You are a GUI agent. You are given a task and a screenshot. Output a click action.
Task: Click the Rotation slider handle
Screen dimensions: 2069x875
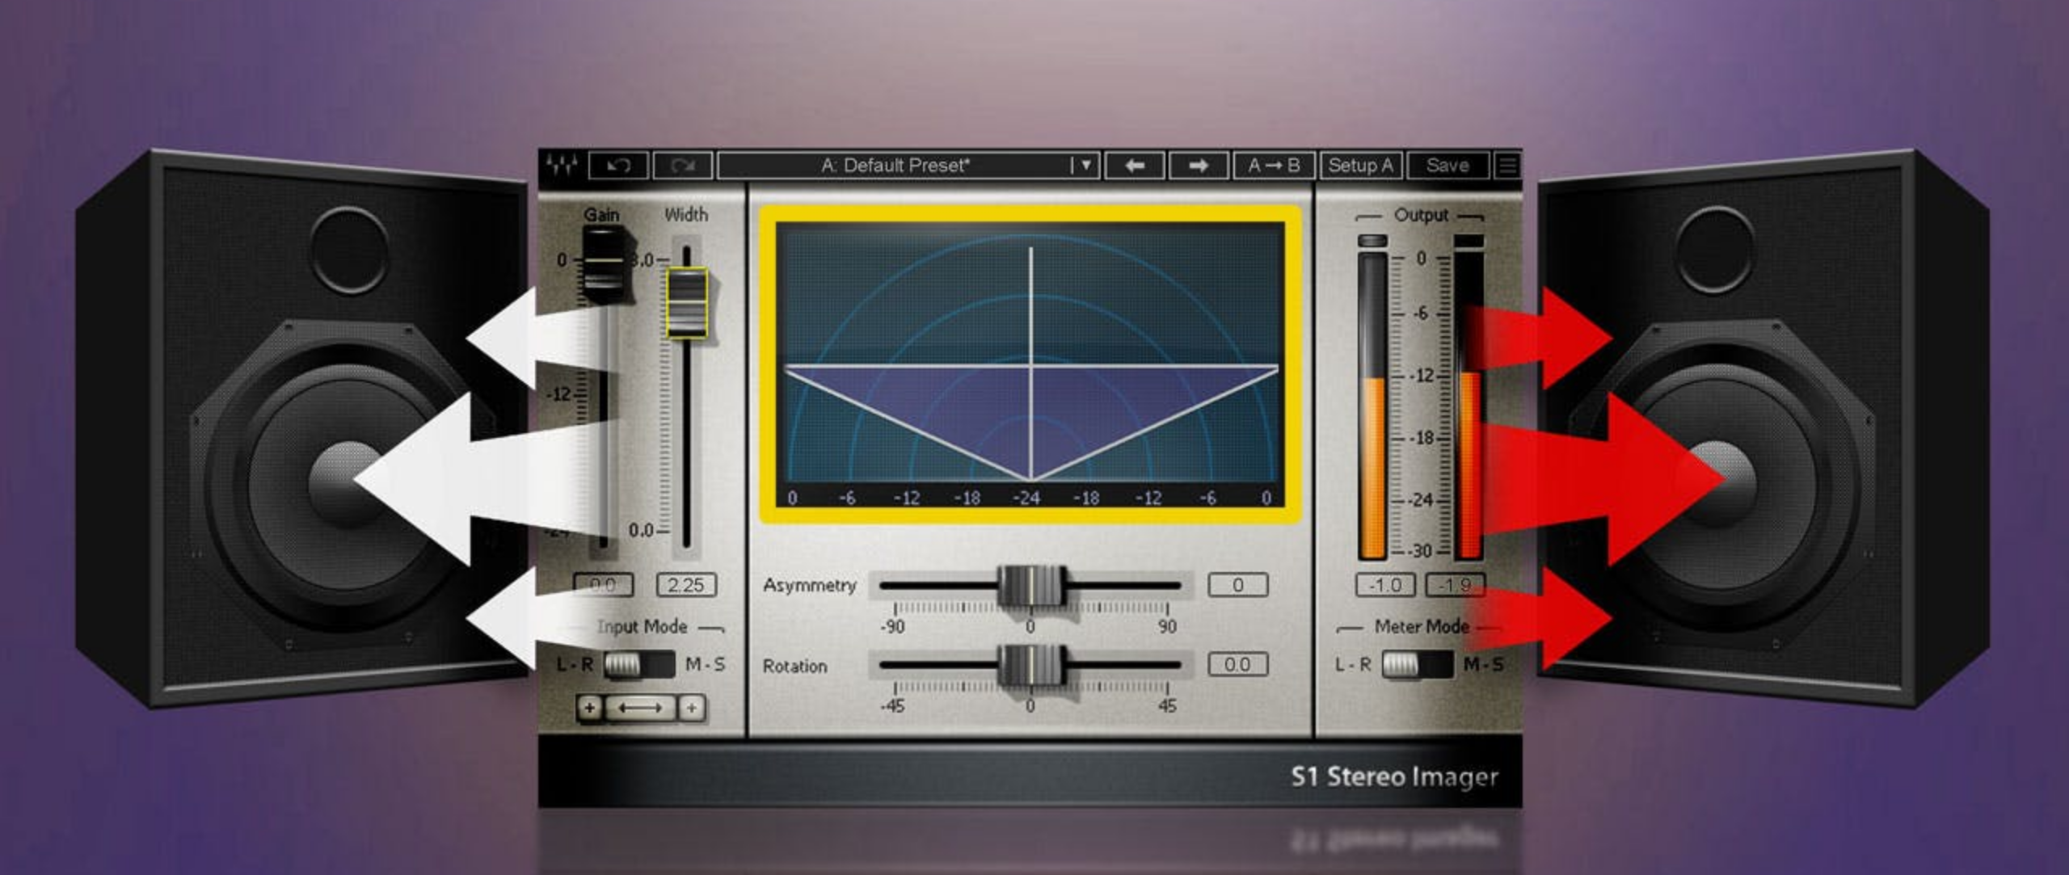(x=1030, y=666)
